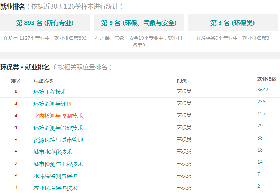The width and height of the screenshot is (280, 196).
Task: Click the 就业指数 column header
Action: coord(267,79)
